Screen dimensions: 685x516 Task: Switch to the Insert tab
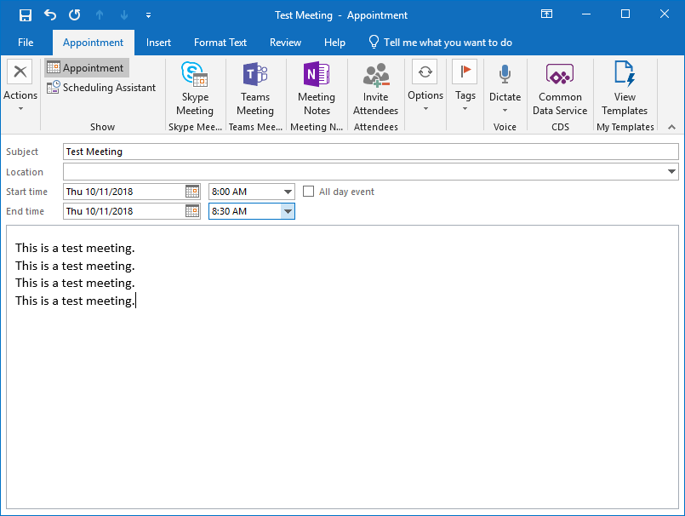158,43
